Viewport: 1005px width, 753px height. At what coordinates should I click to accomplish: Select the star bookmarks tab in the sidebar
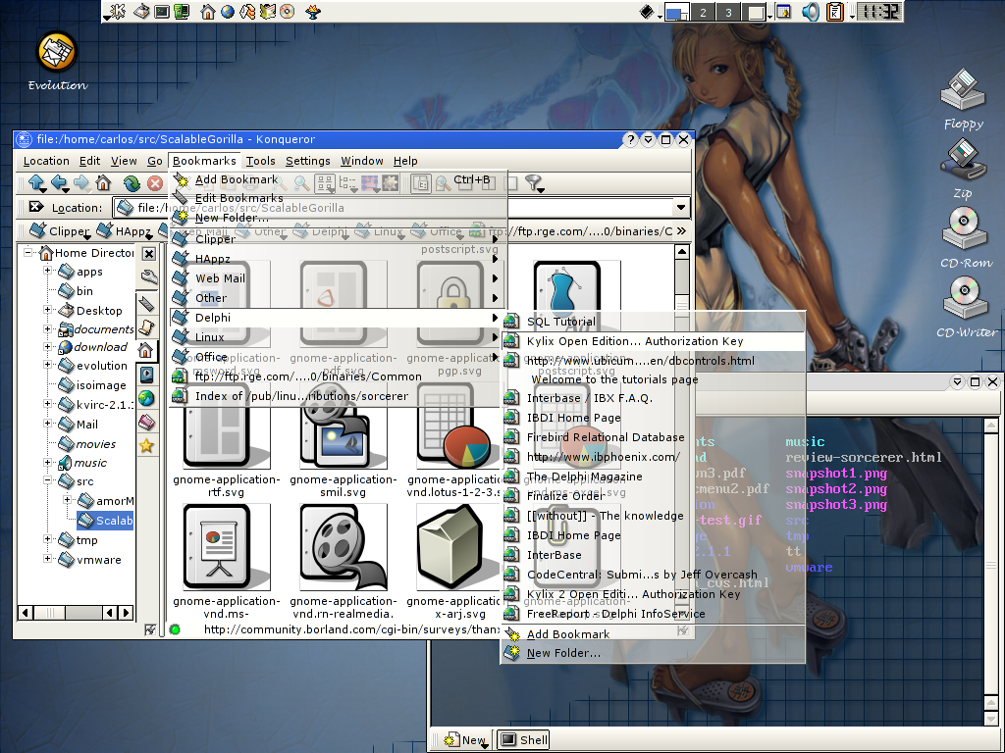[x=147, y=446]
